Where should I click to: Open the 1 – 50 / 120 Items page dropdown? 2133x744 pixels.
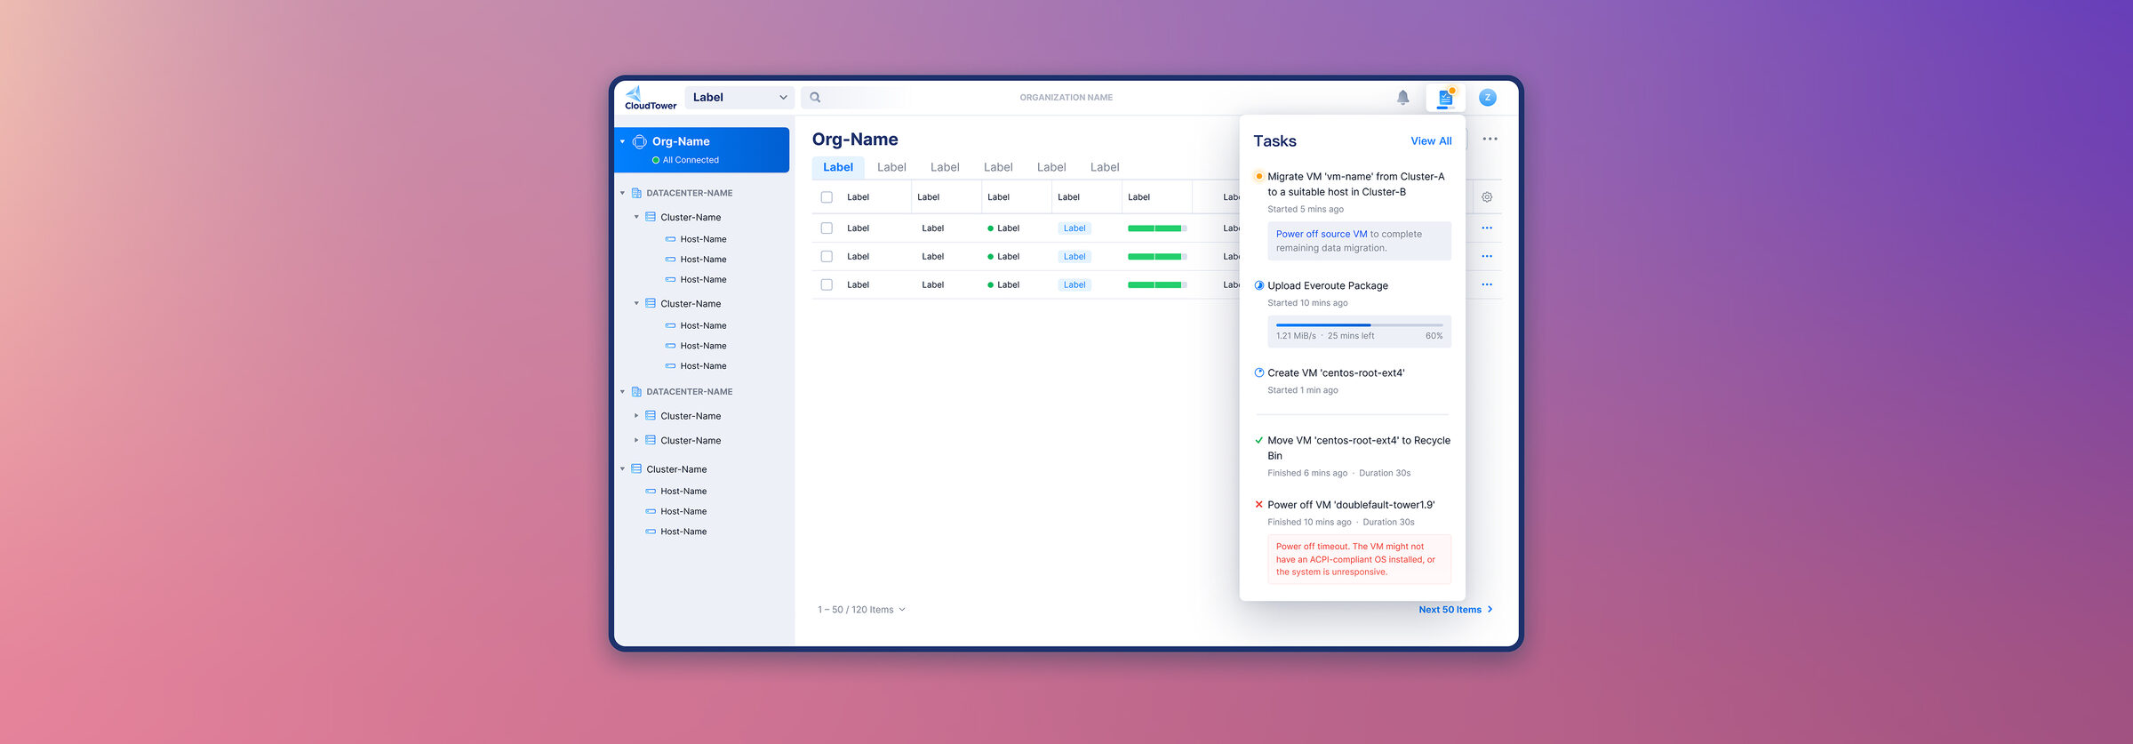pyautogui.click(x=861, y=610)
